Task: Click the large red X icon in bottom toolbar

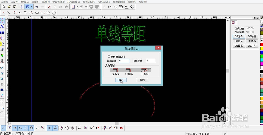Action: (x=121, y=128)
